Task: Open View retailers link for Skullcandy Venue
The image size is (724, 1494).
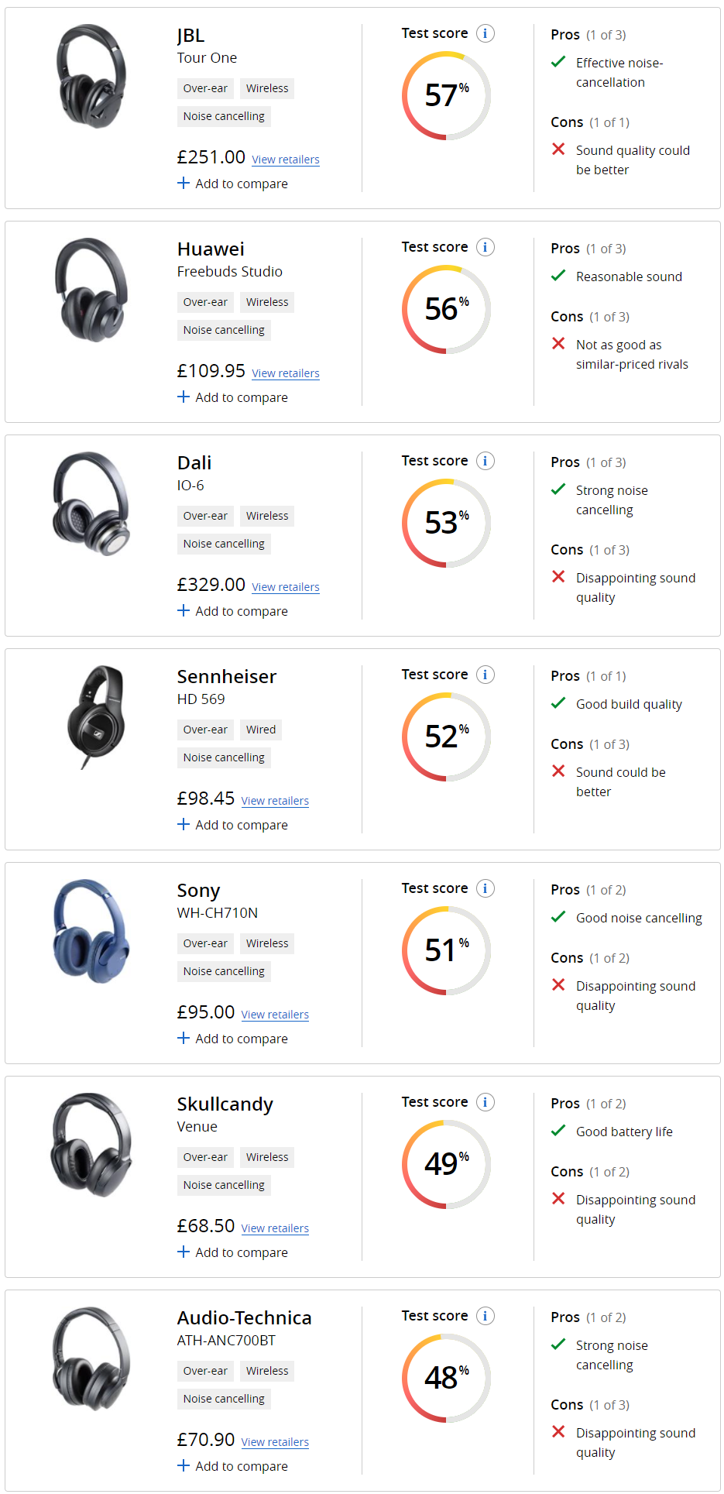Action: [275, 1228]
